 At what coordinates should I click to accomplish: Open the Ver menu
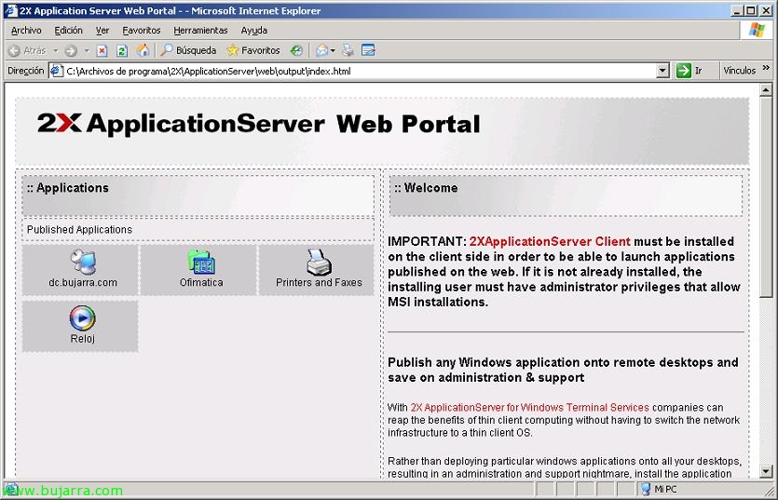pos(102,30)
